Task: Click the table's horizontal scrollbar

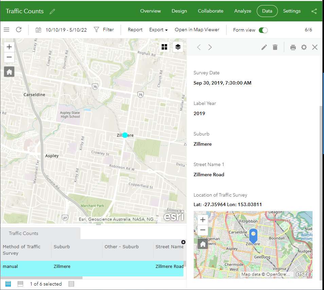Action: (41, 278)
